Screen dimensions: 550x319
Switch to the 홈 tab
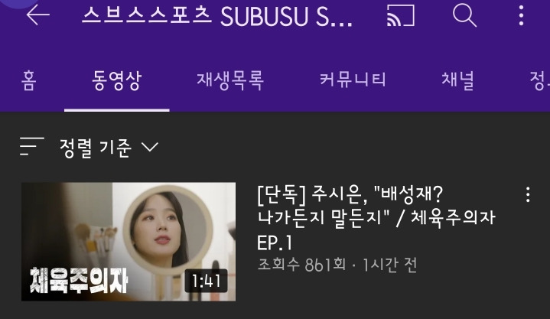[x=29, y=81]
